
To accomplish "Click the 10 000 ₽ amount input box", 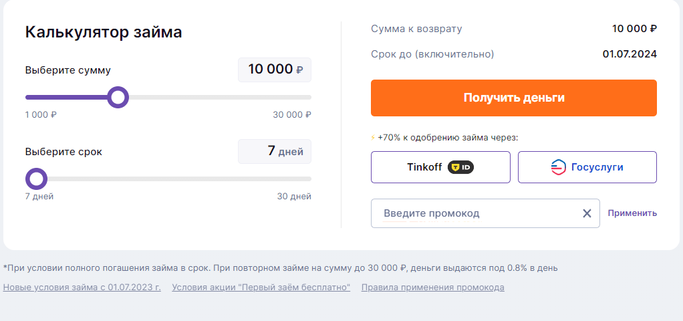I will 275,70.
